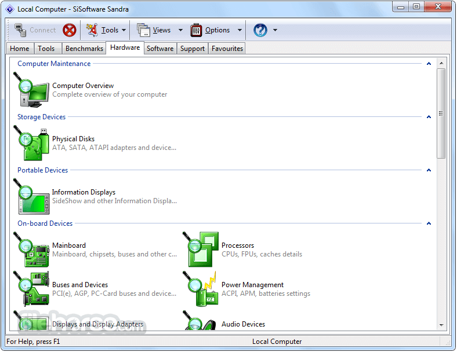Viewport: 457px width, 352px height.
Task: Click the Information Displays label
Action: [x=84, y=192]
